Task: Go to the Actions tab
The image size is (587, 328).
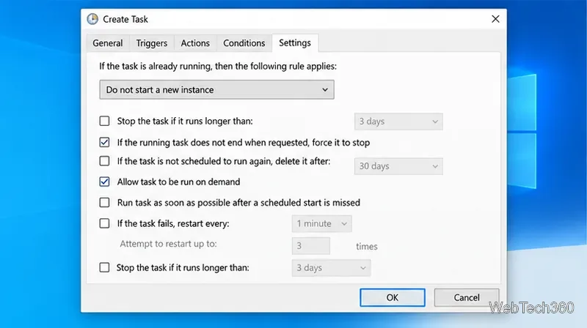Action: click(x=195, y=43)
